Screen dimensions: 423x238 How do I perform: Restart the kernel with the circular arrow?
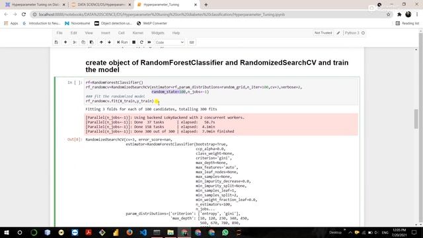pyautogui.click(x=141, y=42)
